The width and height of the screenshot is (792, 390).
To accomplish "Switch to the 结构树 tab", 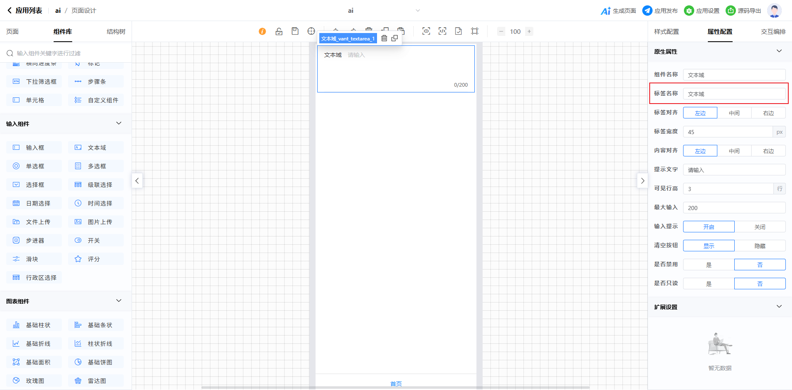I will pos(116,32).
